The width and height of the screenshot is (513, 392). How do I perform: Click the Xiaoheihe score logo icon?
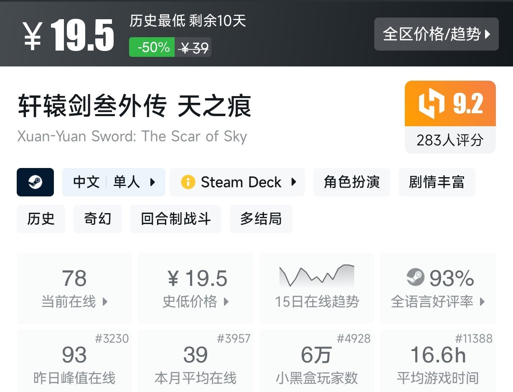tap(431, 104)
